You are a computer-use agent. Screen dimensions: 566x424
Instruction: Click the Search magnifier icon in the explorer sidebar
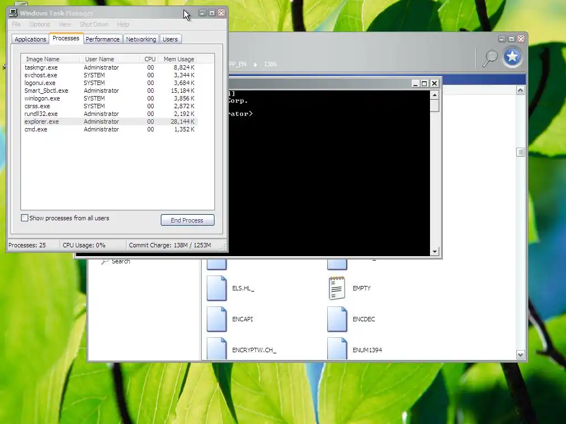104,261
